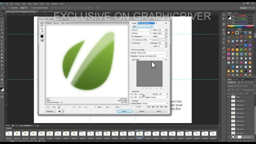Select the highlighted timeline frame thumbnail
This screenshot has width=256, height=144.
140,134
